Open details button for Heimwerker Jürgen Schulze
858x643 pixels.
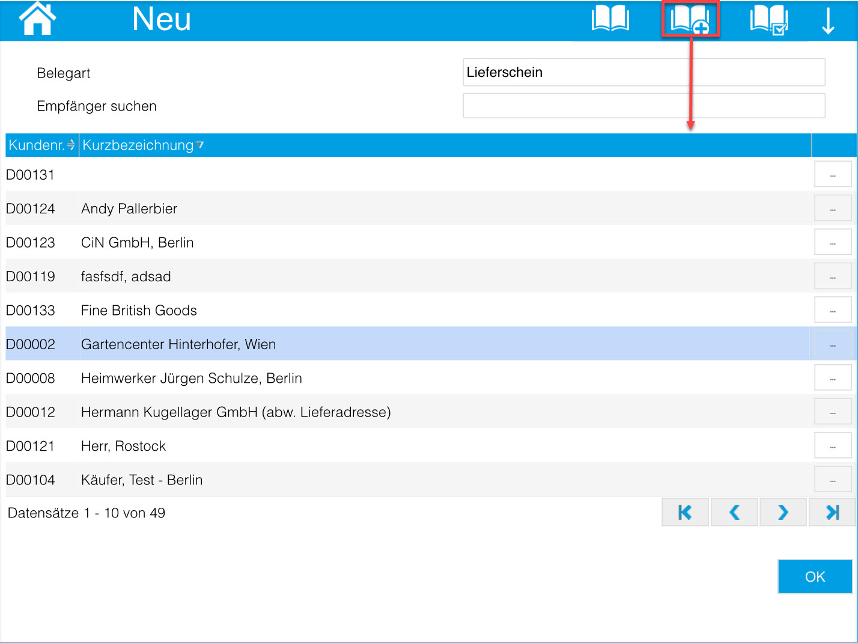pos(833,378)
